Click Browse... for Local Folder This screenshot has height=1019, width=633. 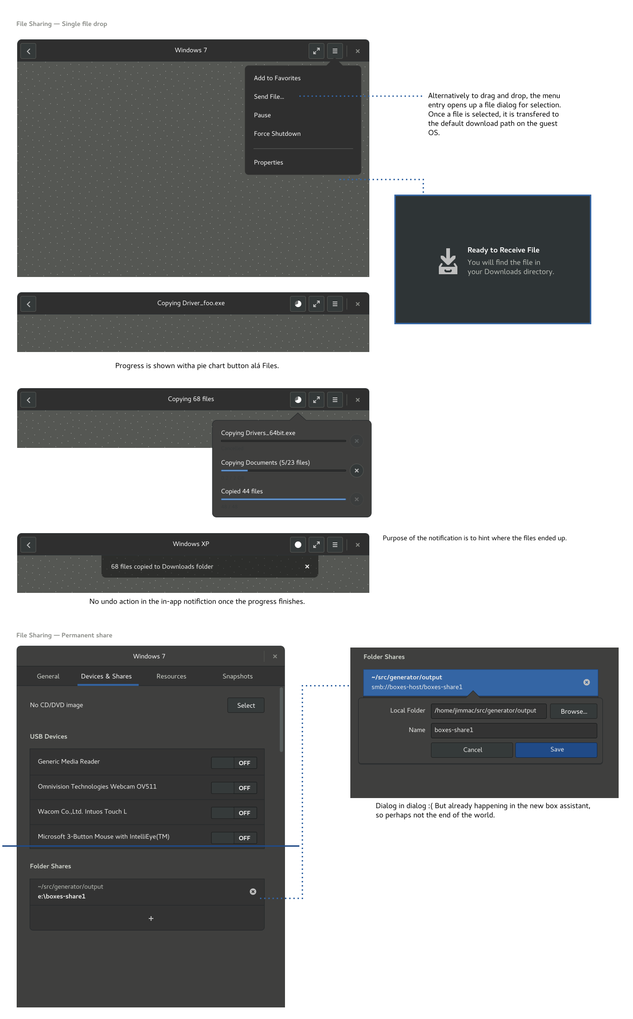click(x=574, y=711)
